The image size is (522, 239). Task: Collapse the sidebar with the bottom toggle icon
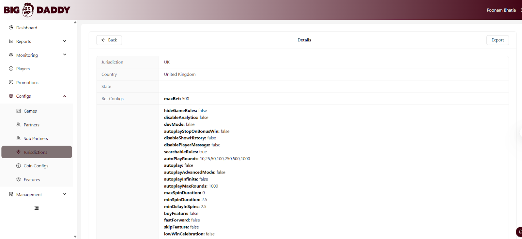37,208
